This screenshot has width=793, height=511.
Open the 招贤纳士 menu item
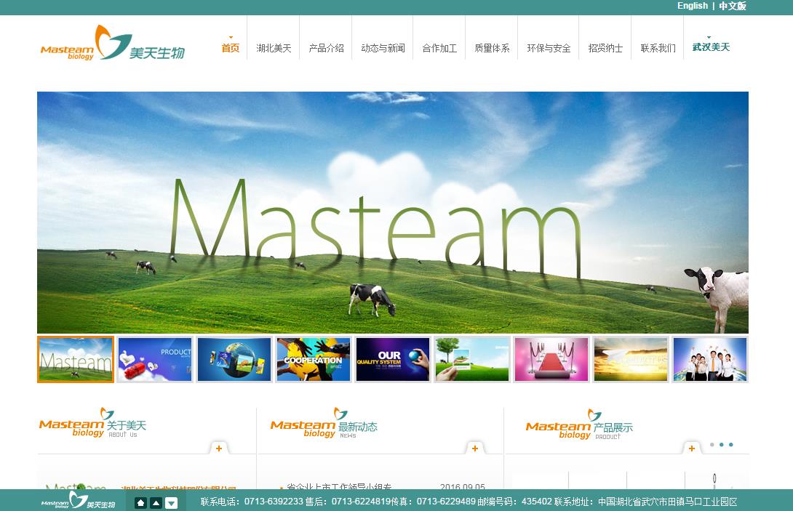[605, 48]
